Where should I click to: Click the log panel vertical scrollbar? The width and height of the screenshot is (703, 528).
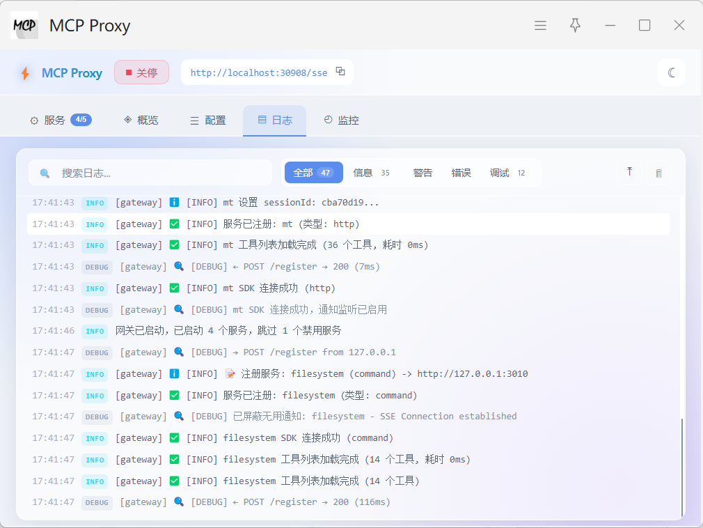[x=682, y=467]
